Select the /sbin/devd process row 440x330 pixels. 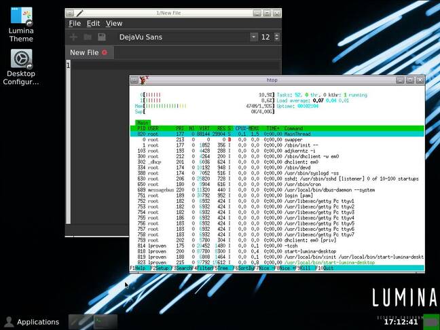tap(277, 168)
